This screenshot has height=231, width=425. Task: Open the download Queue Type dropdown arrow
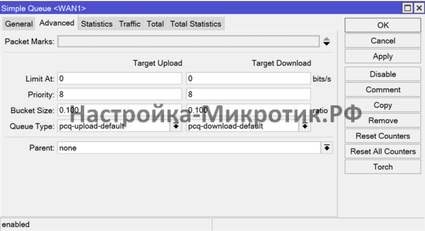pos(305,126)
